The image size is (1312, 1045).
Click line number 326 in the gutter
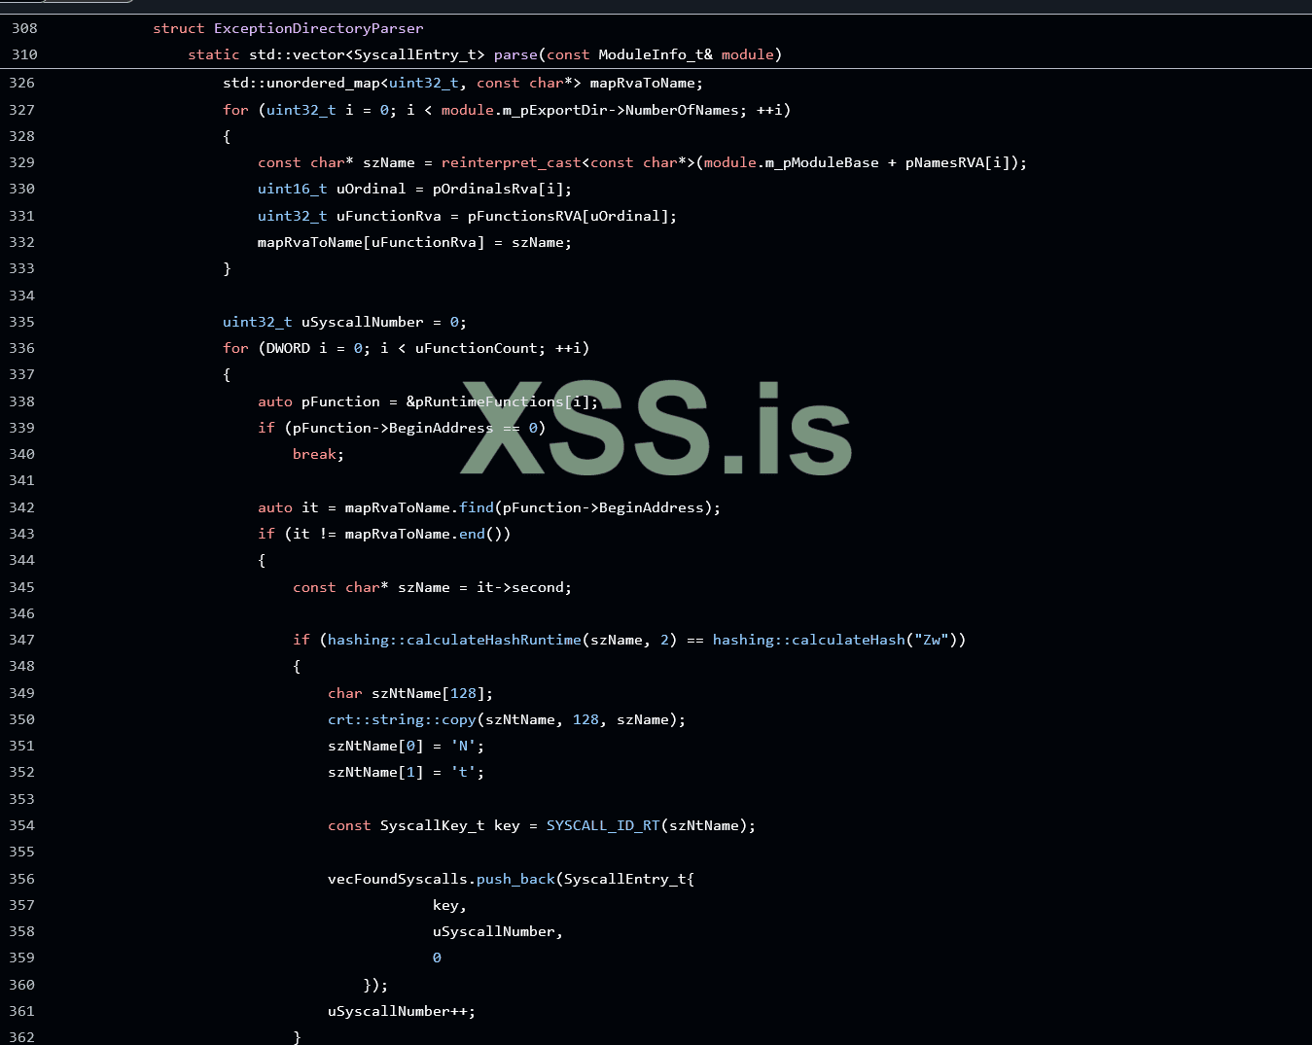[21, 83]
